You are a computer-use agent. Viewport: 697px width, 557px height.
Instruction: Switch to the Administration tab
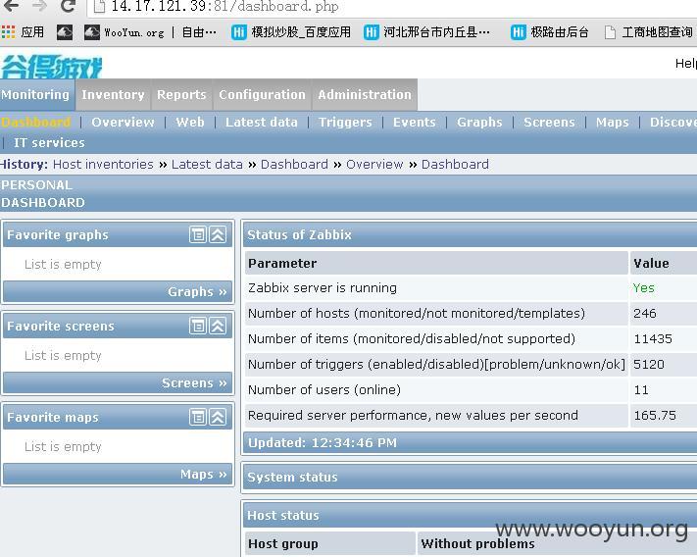point(365,95)
